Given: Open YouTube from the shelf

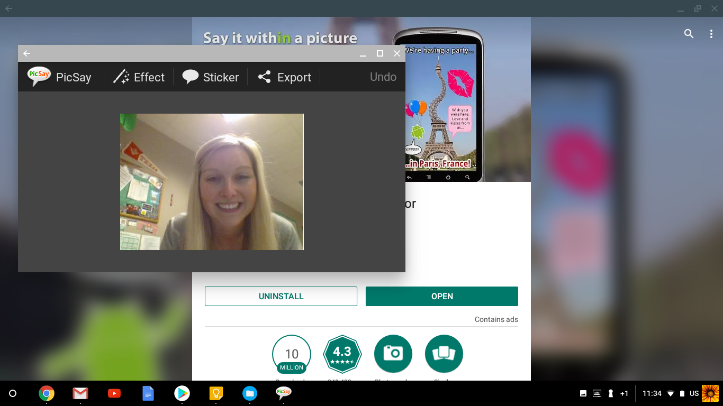Looking at the screenshot, I should 114,393.
